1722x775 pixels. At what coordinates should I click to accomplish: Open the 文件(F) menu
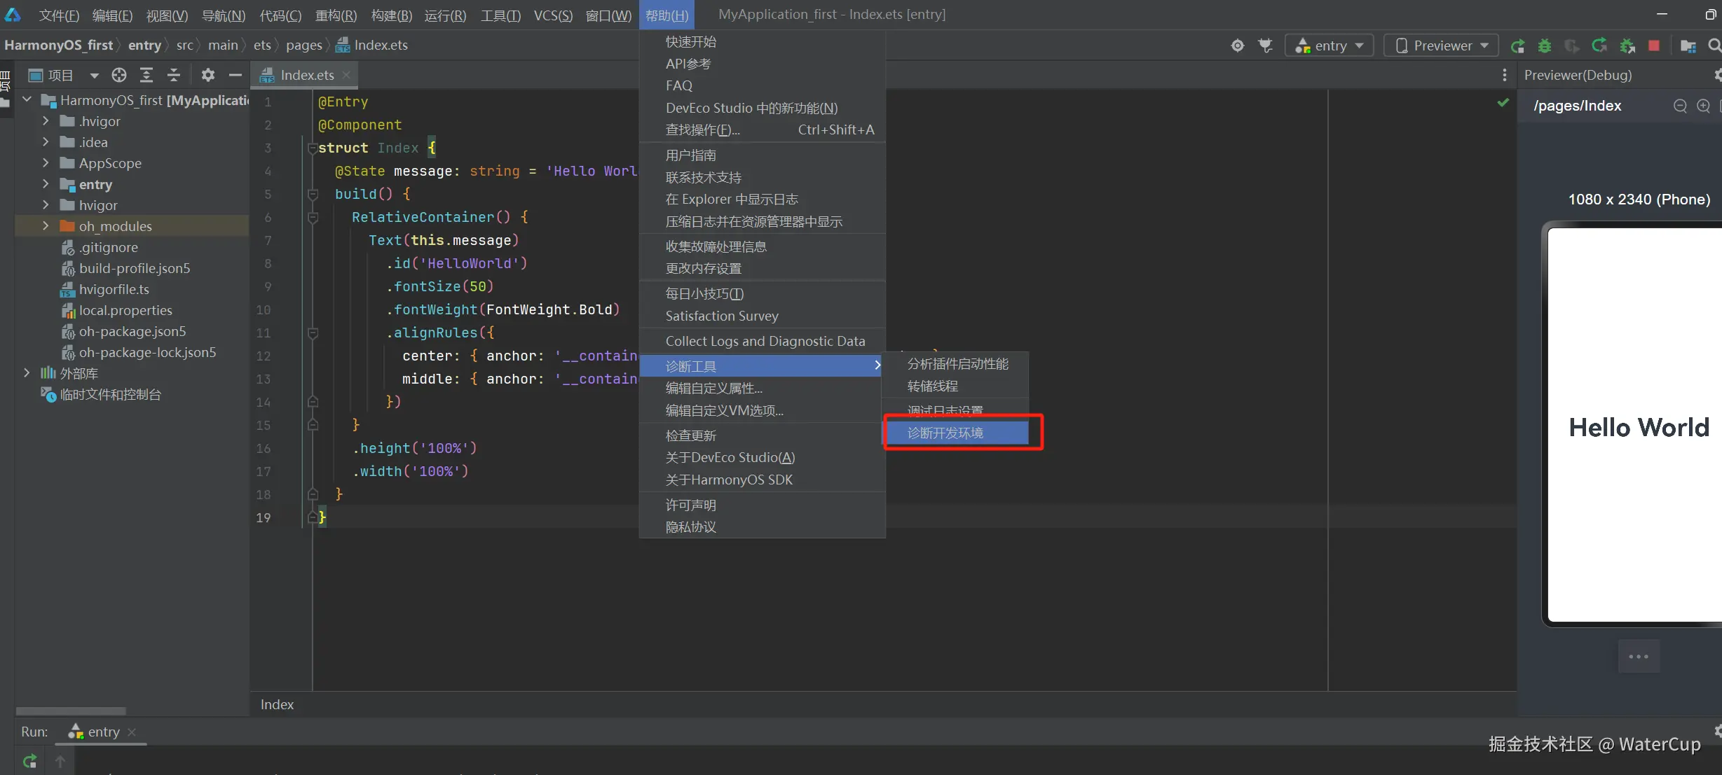[x=59, y=15]
